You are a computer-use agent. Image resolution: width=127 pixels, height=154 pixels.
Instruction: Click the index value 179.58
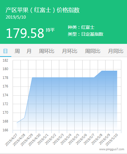[25, 33]
